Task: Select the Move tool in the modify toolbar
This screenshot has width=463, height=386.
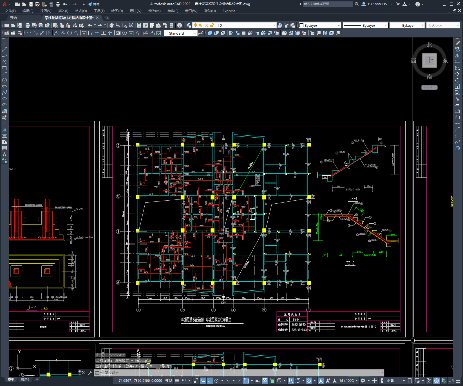Action: pos(457,74)
